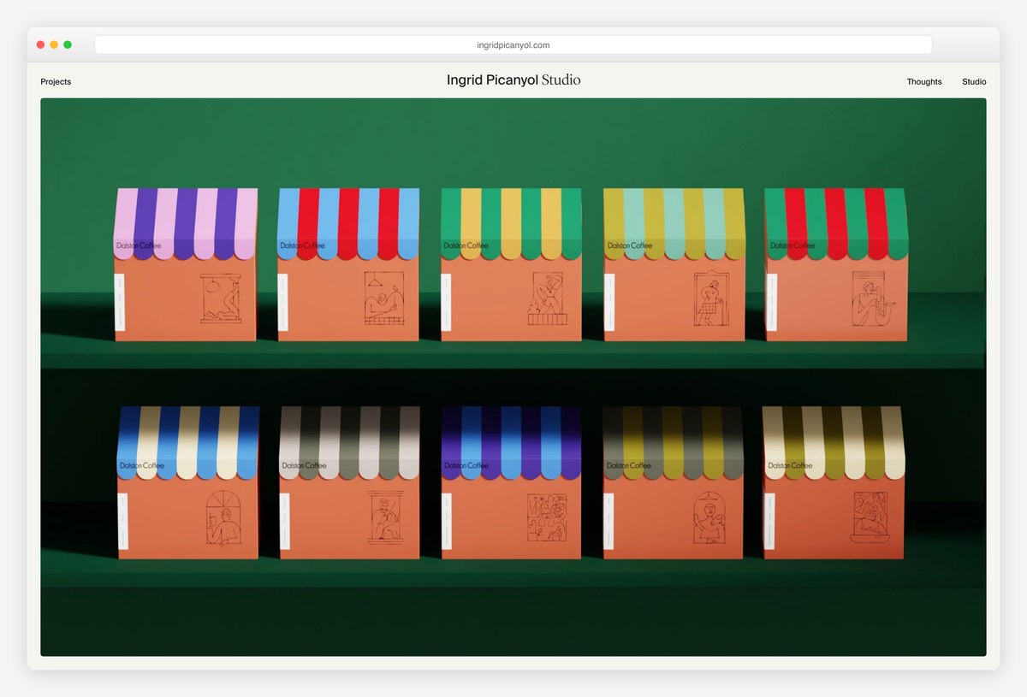Focus the ingridpicanyol.com address bar
1027x697 pixels.
513,45
